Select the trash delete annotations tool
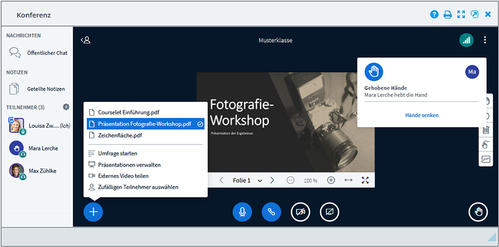499x247 pixels. coord(486,130)
